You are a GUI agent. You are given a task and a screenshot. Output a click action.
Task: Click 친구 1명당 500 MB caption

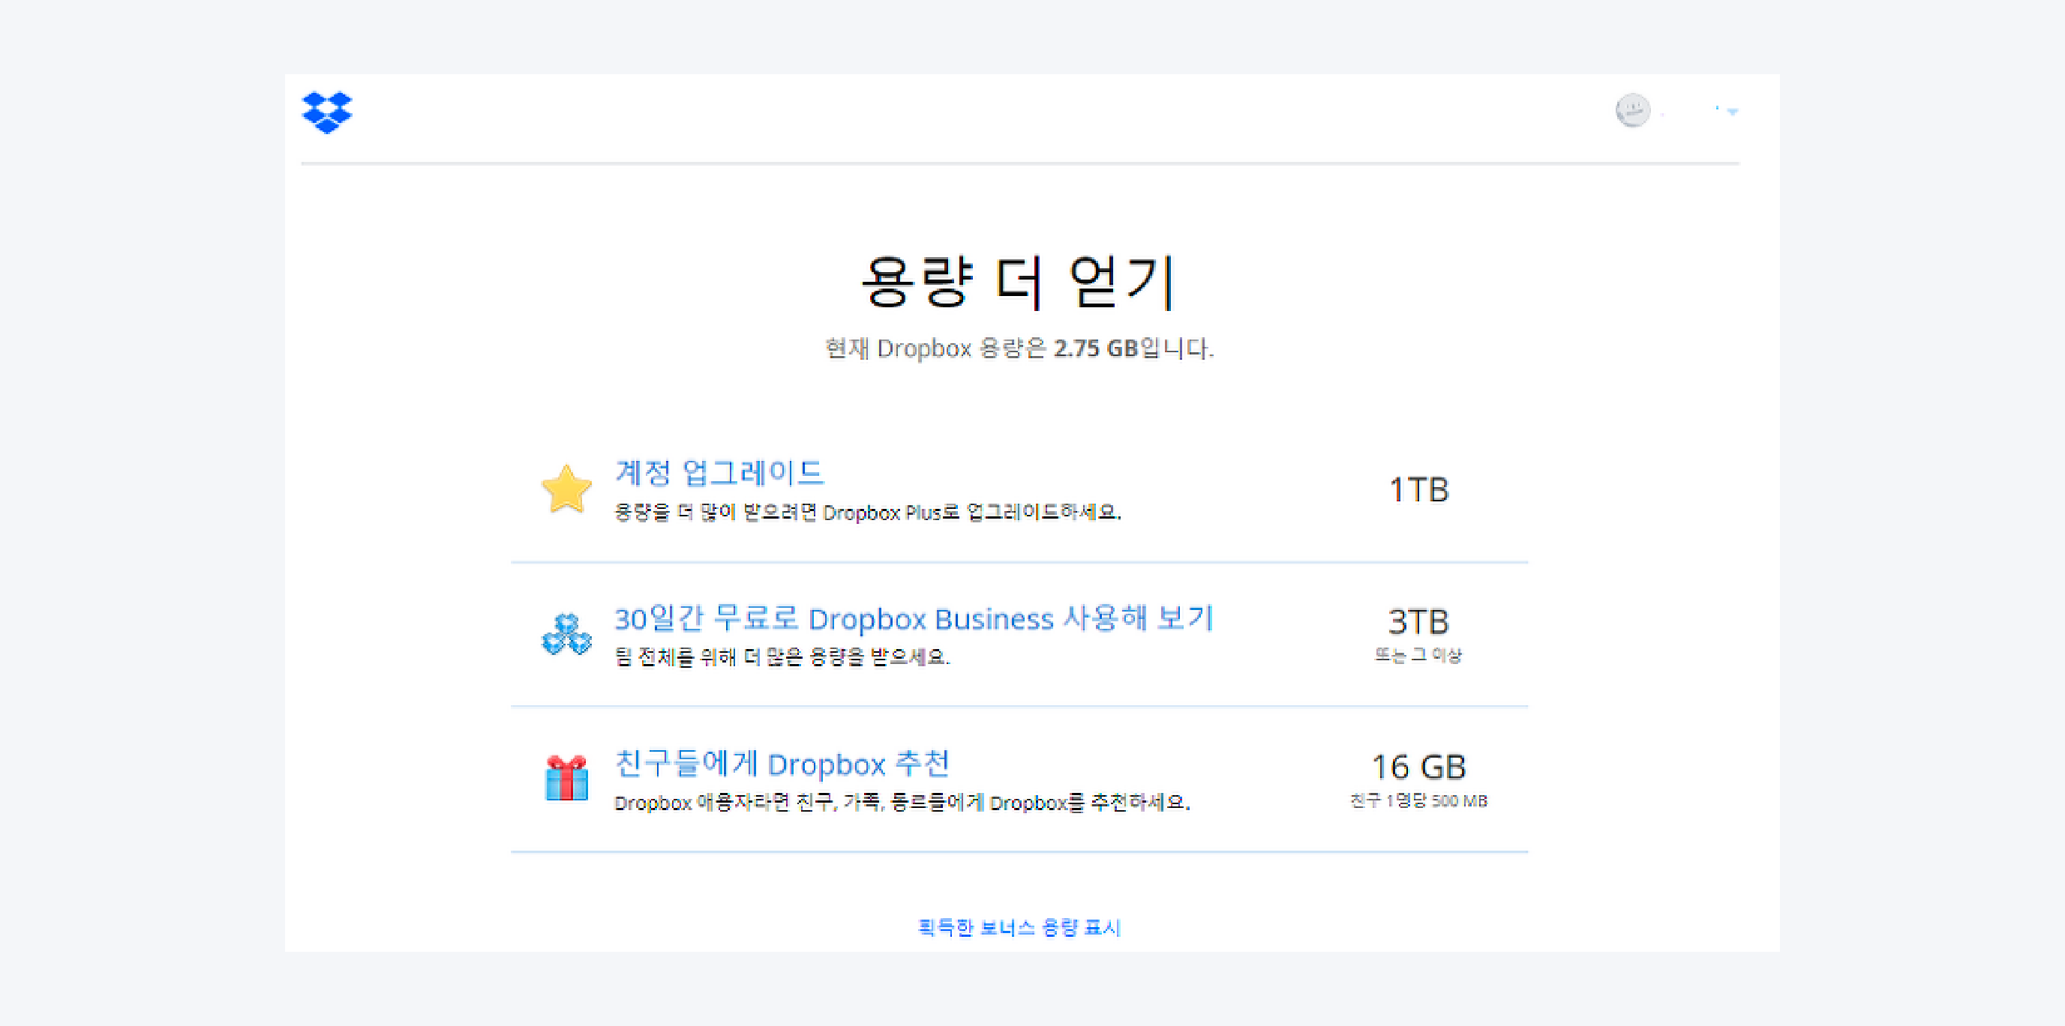[x=1418, y=800]
